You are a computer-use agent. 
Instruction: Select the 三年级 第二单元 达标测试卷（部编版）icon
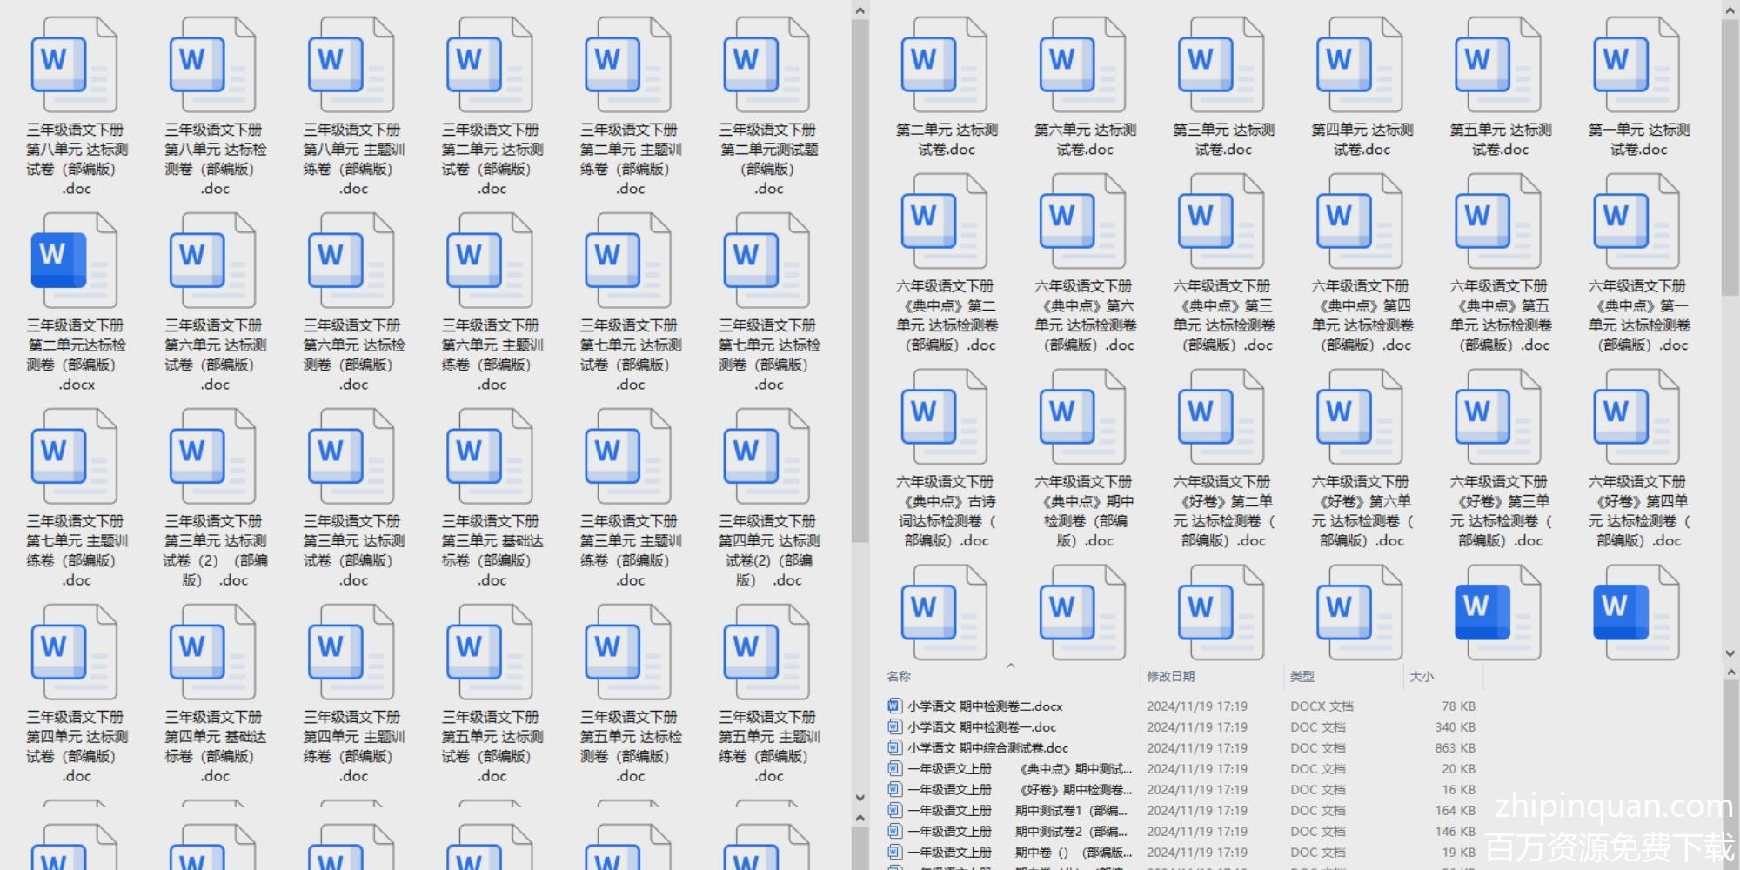pyautogui.click(x=490, y=64)
